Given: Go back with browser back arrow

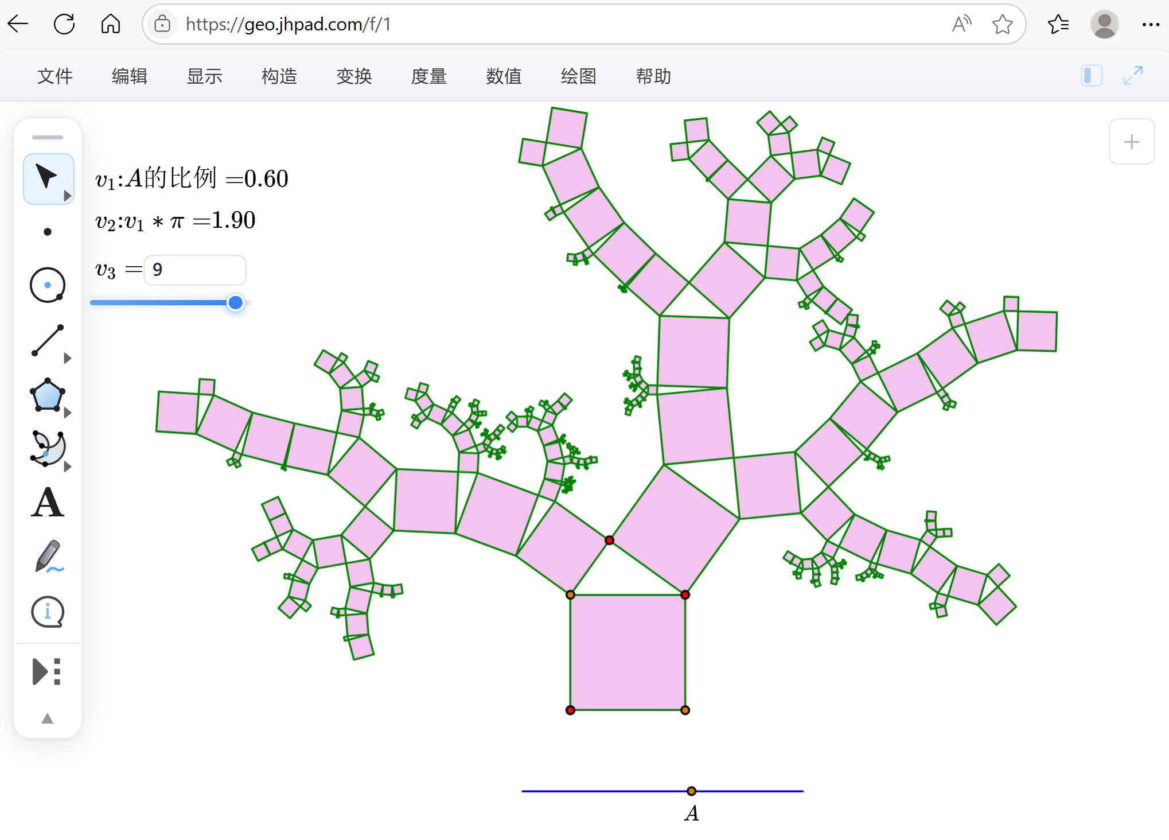Looking at the screenshot, I should coord(18,24).
